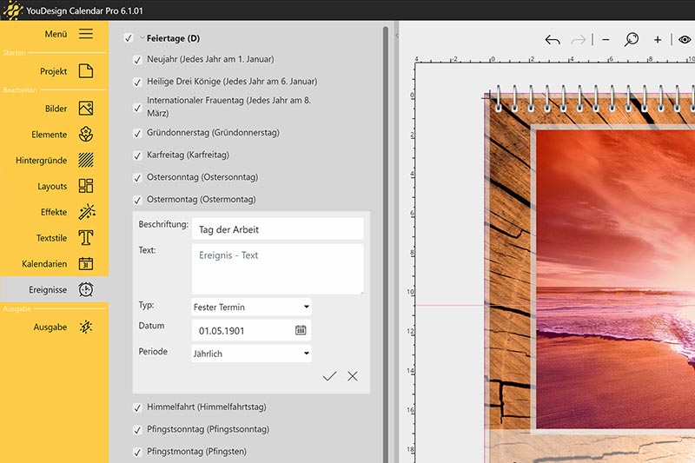695x463 pixels.
Task: Select the Hintergründe hatched icon
Action: 85,161
